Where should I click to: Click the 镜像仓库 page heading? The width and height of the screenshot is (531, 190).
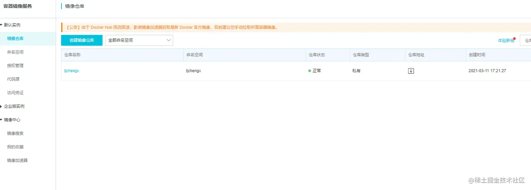click(75, 6)
